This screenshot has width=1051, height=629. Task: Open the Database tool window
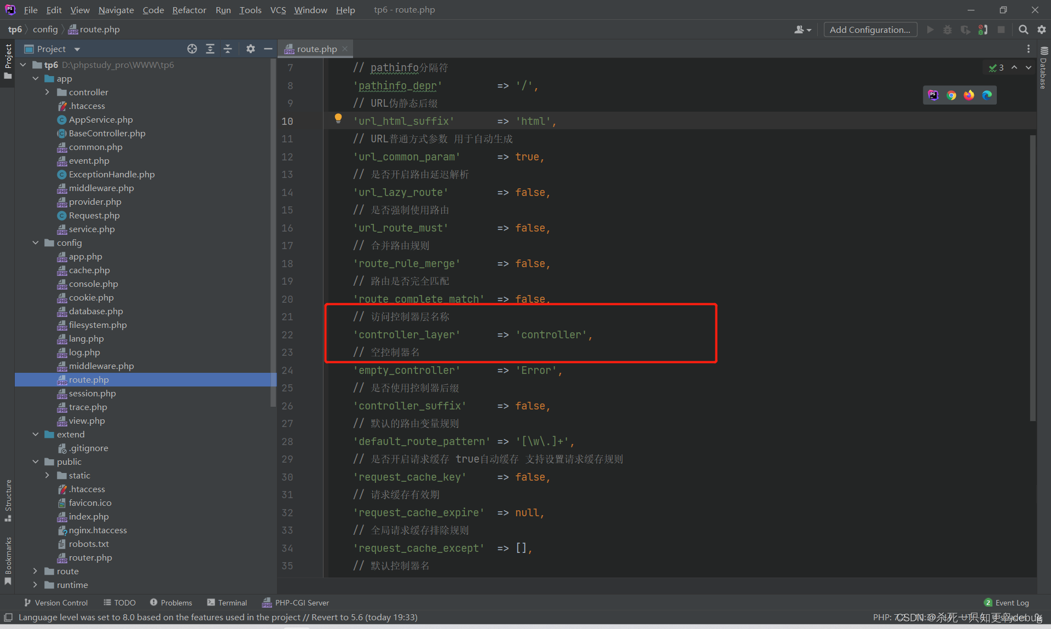click(x=1043, y=68)
